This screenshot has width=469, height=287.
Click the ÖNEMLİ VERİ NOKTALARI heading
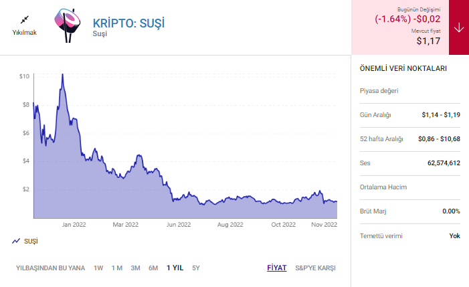click(403, 68)
